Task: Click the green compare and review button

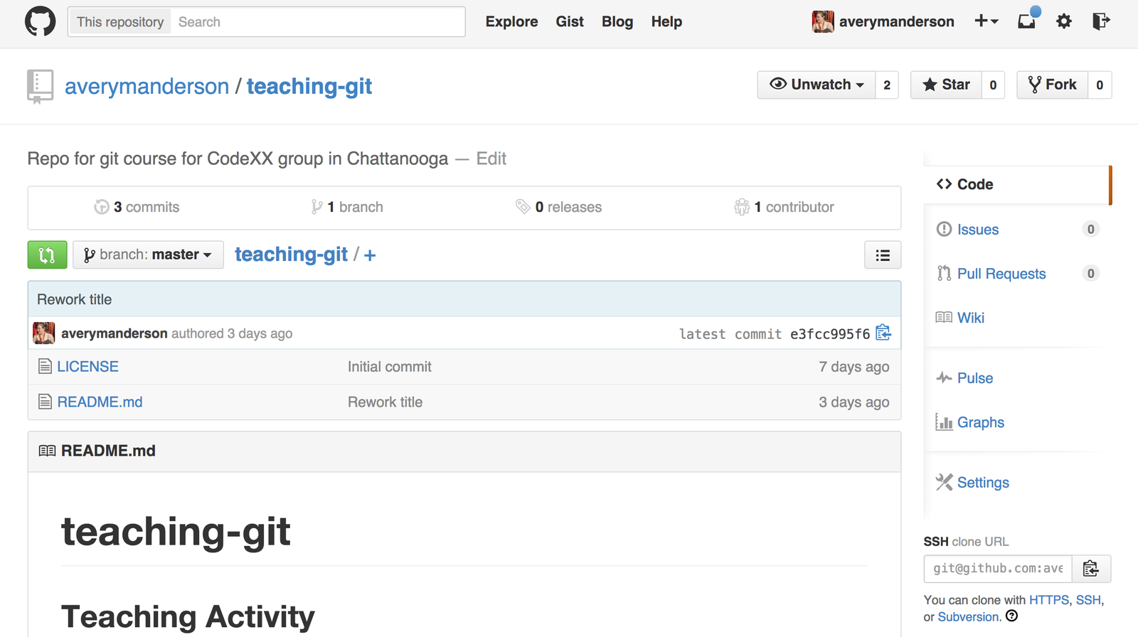Action: point(47,255)
